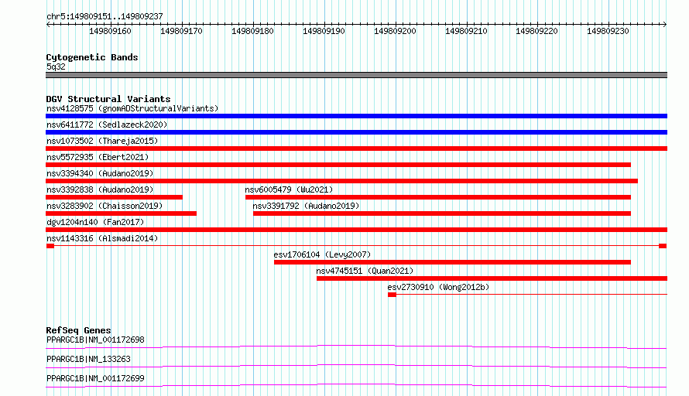The height and width of the screenshot is (396, 689).
Task: Click ruler position 149809160
Action: (110, 31)
